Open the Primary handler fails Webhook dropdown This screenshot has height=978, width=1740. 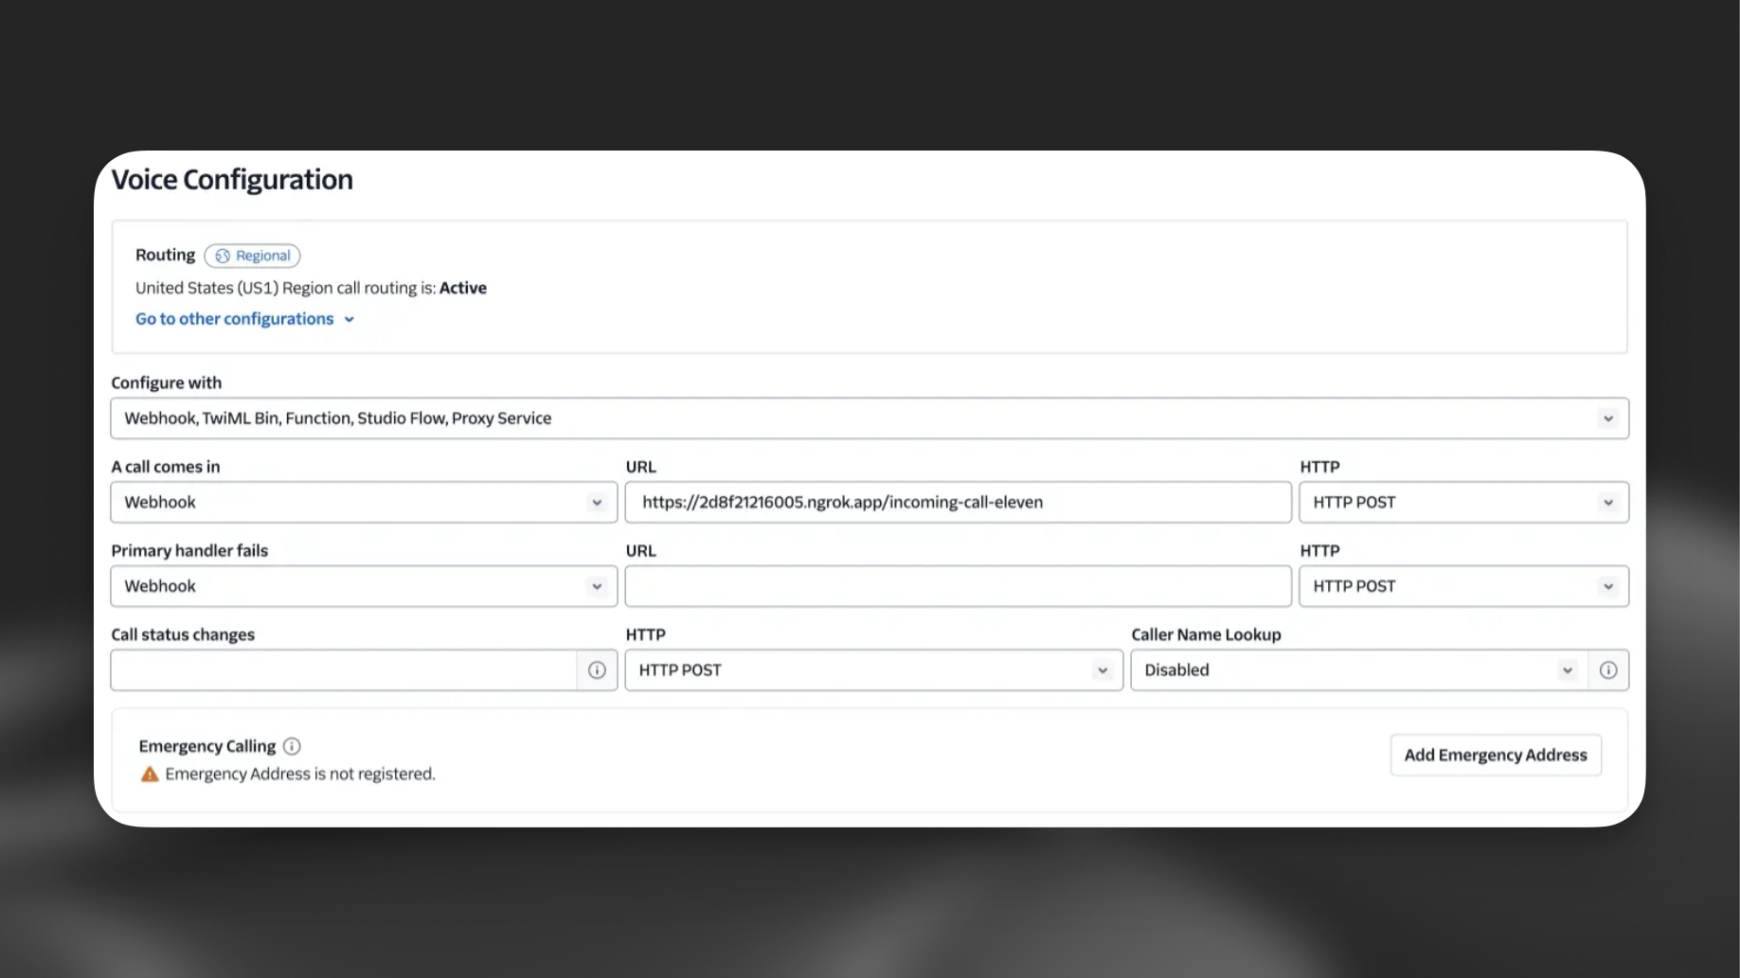click(364, 586)
